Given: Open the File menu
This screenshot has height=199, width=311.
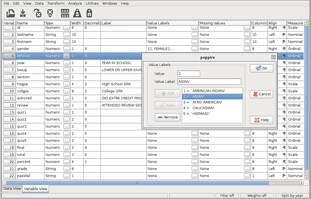Looking at the screenshot, I should [6, 3].
